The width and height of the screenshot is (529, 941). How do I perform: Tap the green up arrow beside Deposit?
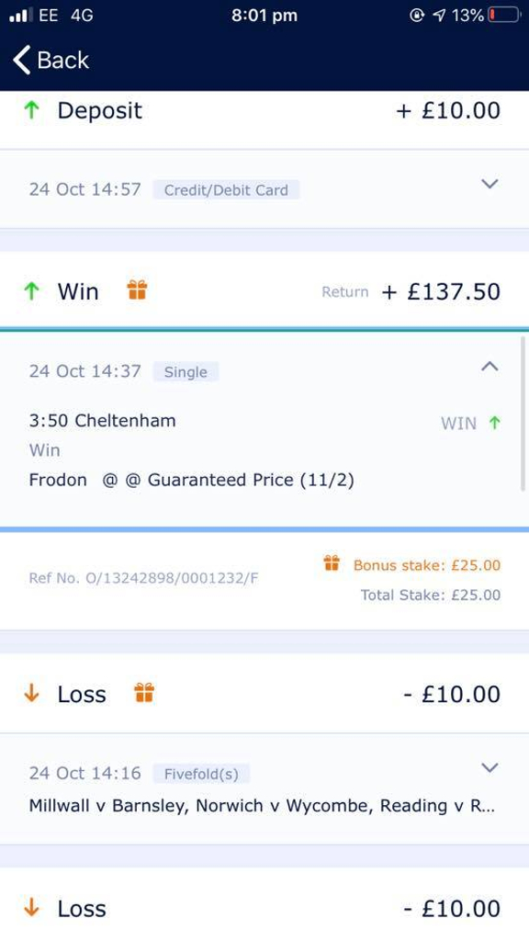(x=31, y=110)
